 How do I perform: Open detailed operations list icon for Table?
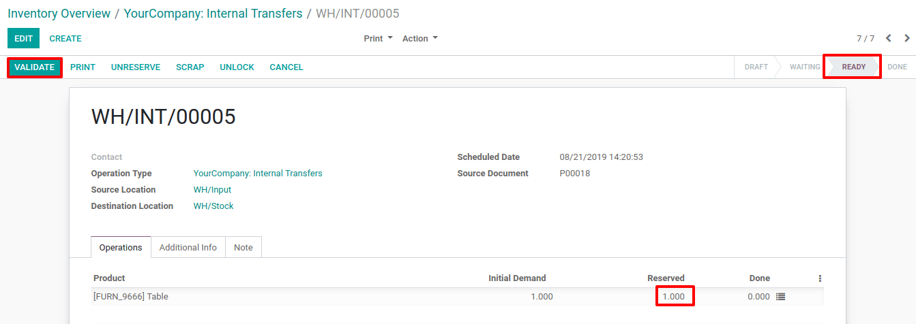781,297
